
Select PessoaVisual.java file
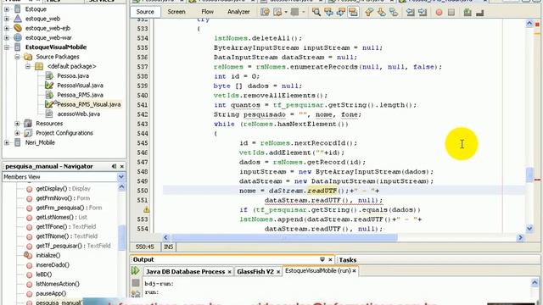coord(80,85)
